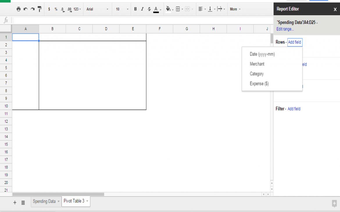Click the Undo arrow icon
The width and height of the screenshot is (340, 212).
[26, 9]
